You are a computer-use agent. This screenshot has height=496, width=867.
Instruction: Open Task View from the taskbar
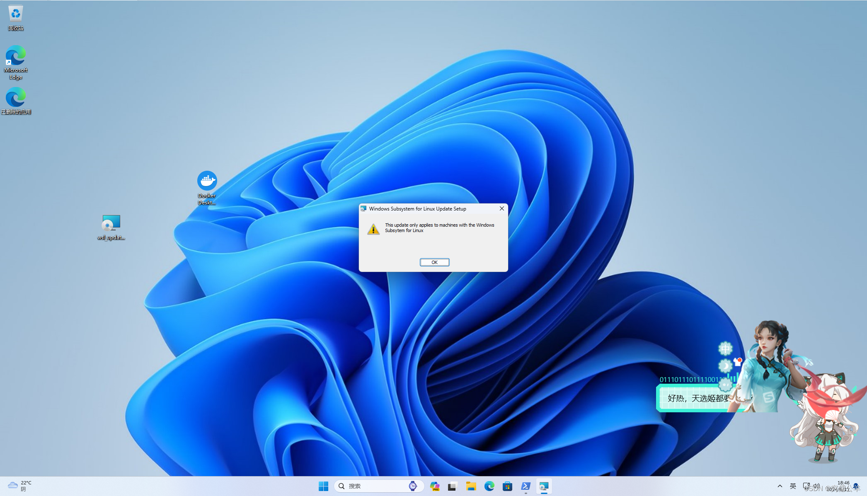coord(452,486)
